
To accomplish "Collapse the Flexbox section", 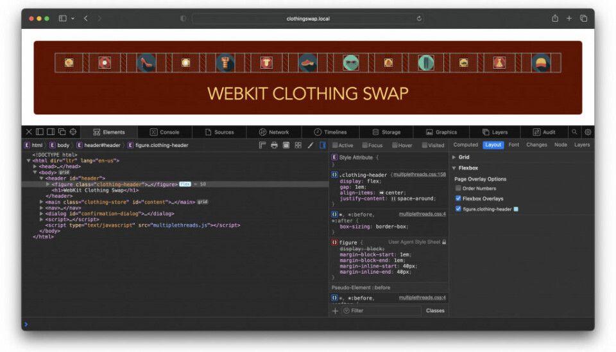I will 454,168.
